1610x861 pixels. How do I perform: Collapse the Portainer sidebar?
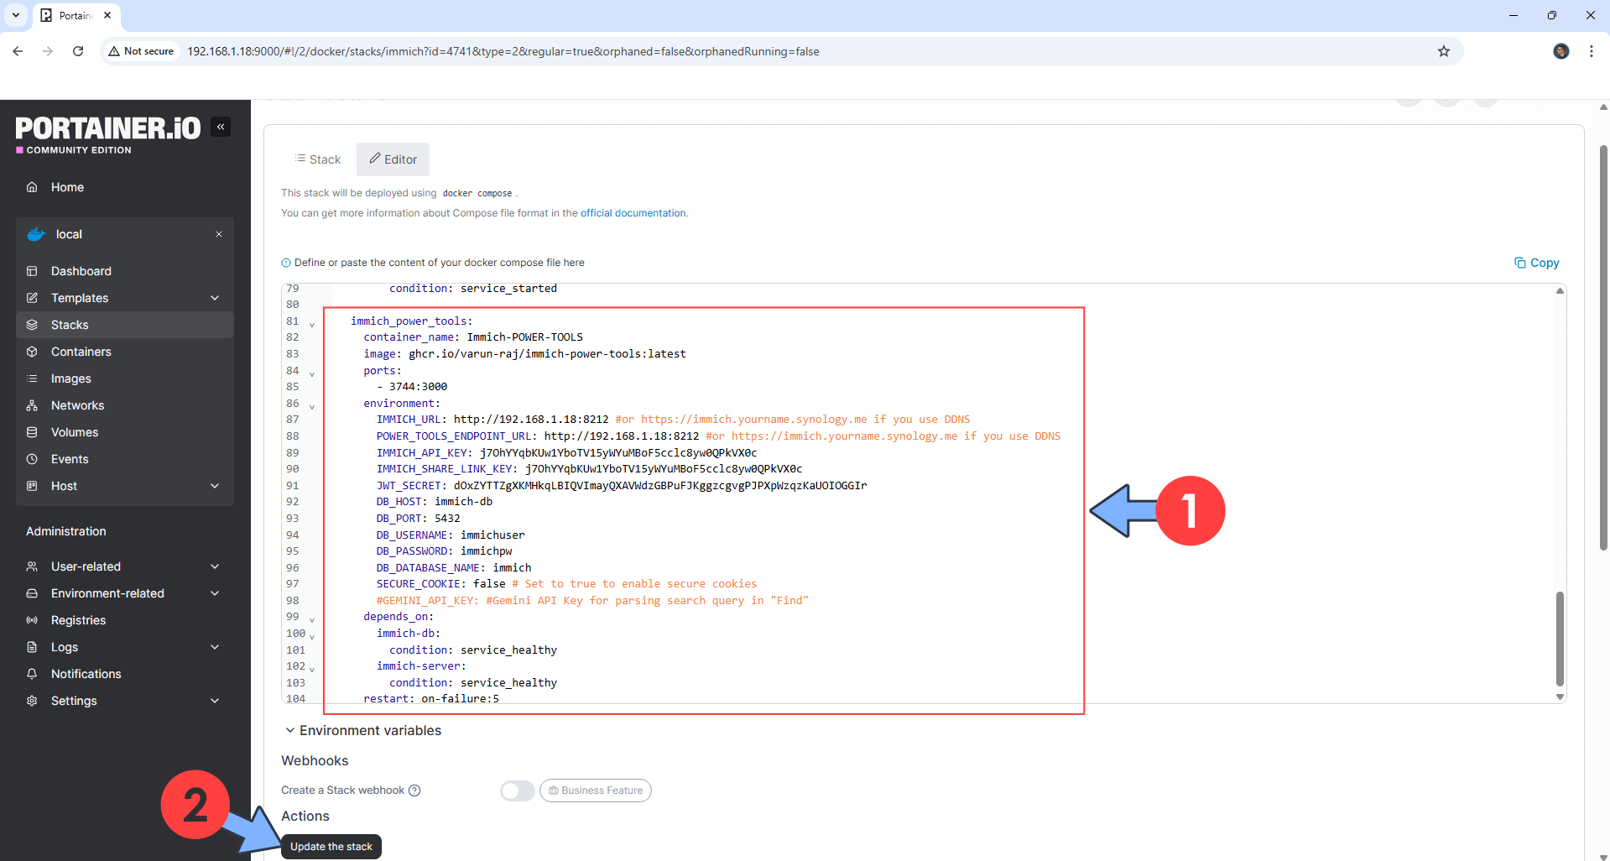tap(221, 127)
